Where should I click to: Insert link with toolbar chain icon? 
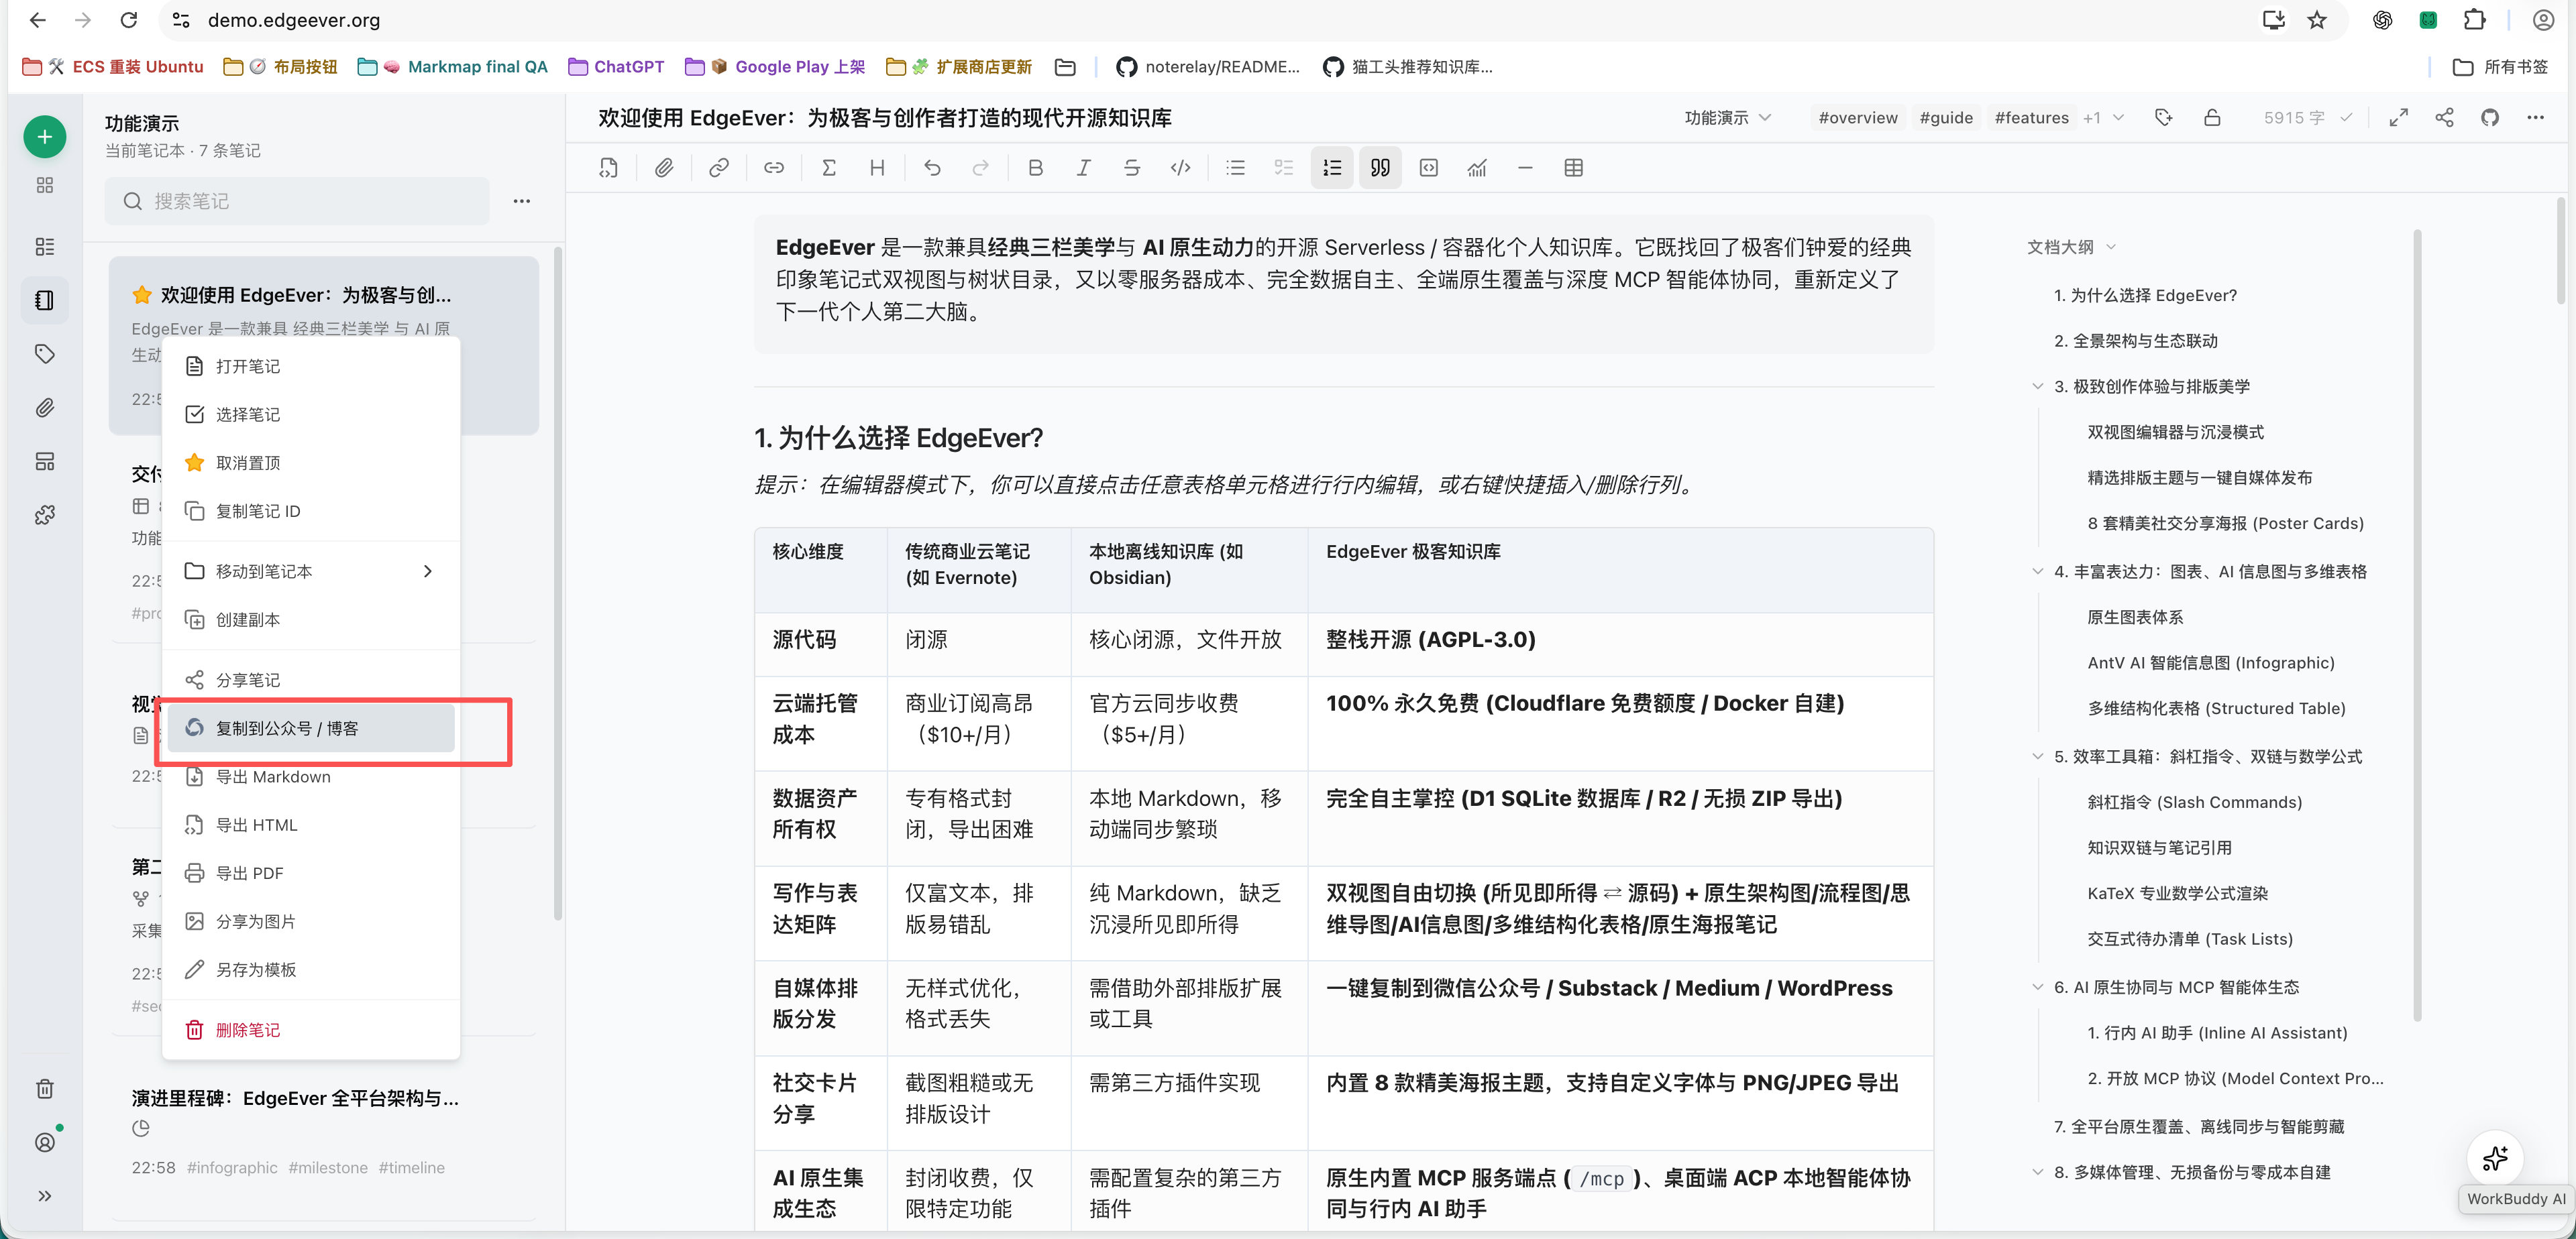(x=719, y=168)
